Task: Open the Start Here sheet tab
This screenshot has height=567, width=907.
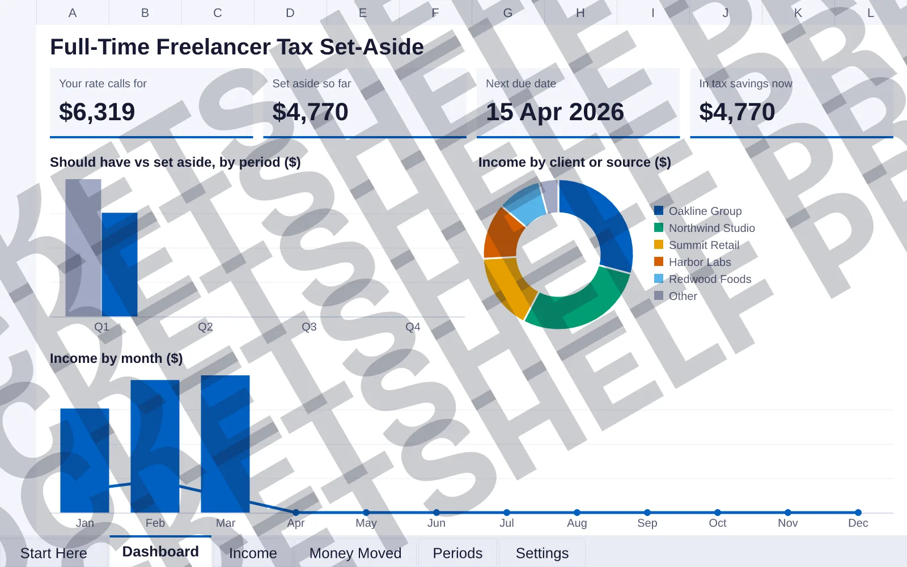Action: (x=54, y=553)
